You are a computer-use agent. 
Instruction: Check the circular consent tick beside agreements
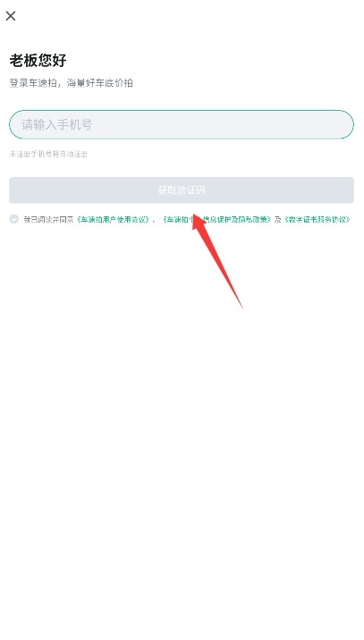(x=14, y=219)
